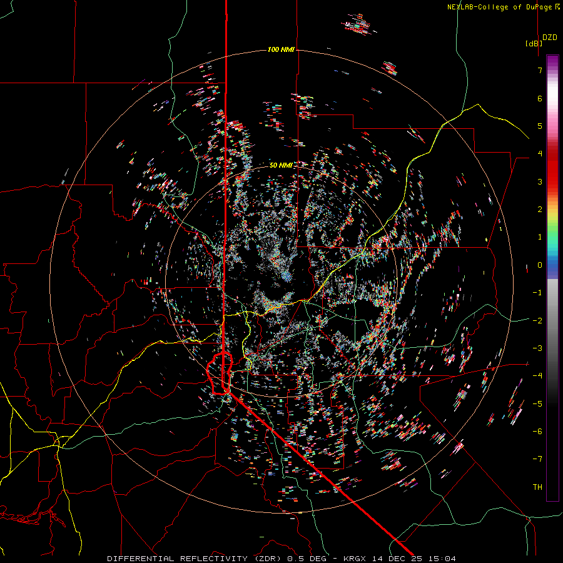Click the 6 value on the scale
The width and height of the screenshot is (563, 563).
540,98
